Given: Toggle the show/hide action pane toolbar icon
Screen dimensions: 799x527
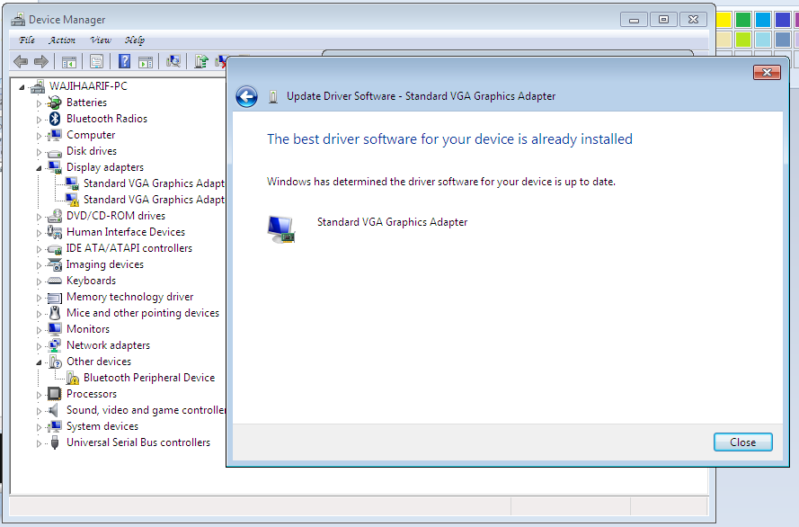Looking at the screenshot, I should pos(146,62).
